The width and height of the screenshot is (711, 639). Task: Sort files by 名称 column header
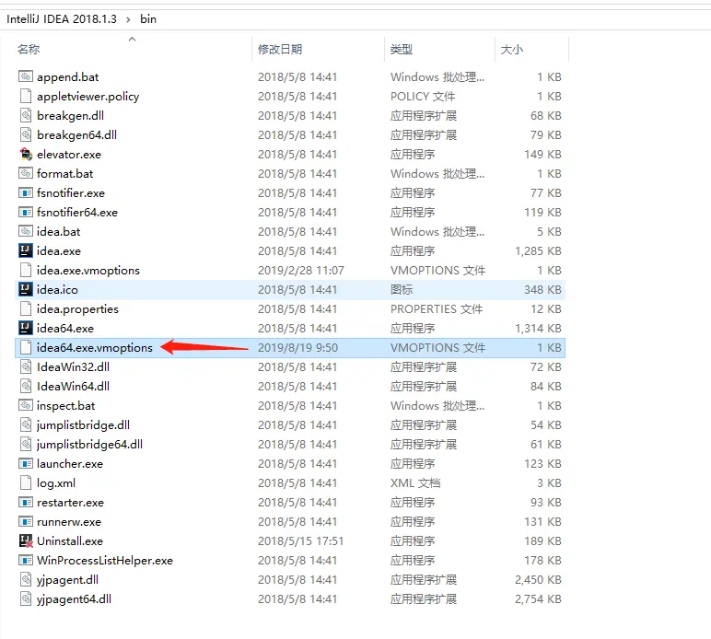[x=29, y=49]
